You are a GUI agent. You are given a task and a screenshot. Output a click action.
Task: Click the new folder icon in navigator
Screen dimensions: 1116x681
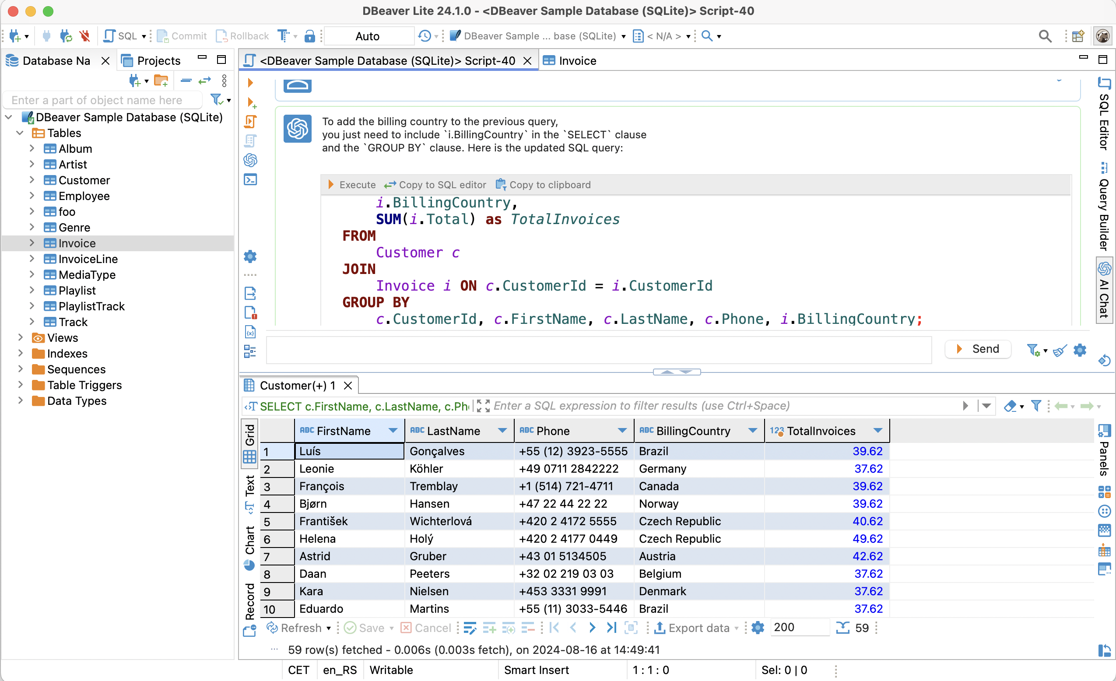tap(161, 81)
